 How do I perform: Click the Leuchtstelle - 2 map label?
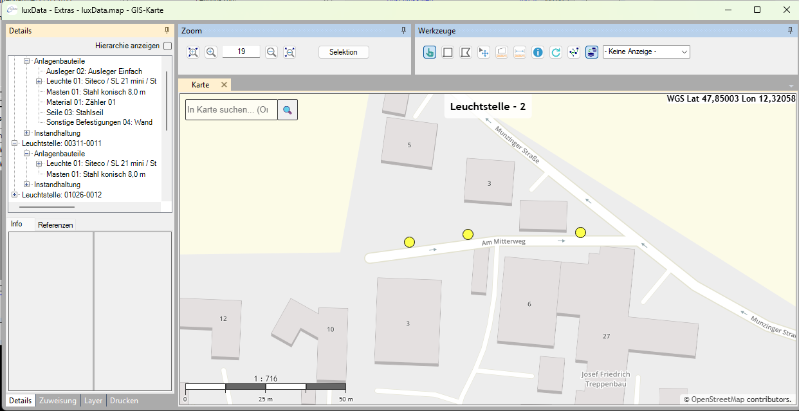pos(488,107)
